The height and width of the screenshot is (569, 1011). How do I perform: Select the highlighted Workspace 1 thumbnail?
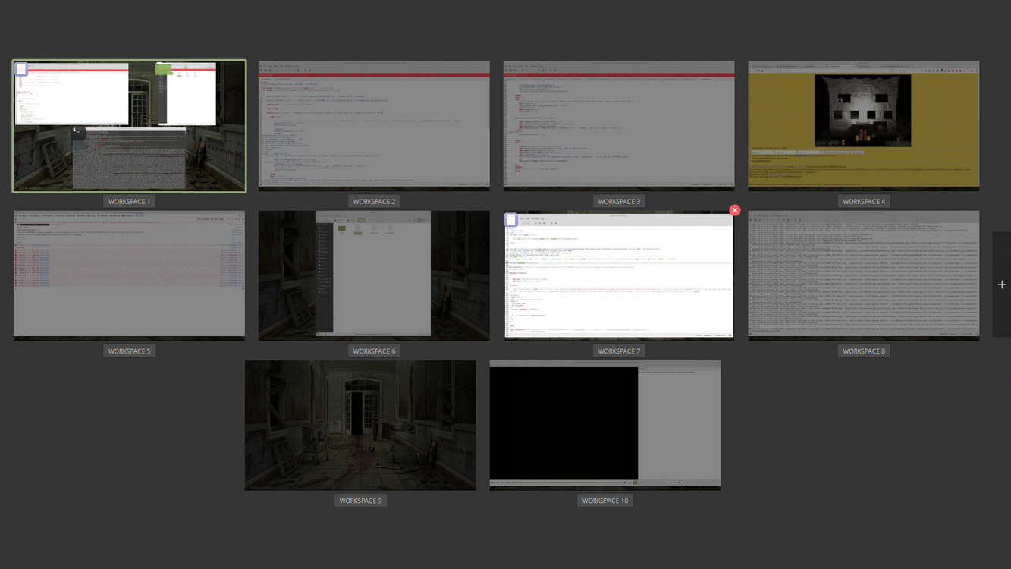(x=129, y=125)
